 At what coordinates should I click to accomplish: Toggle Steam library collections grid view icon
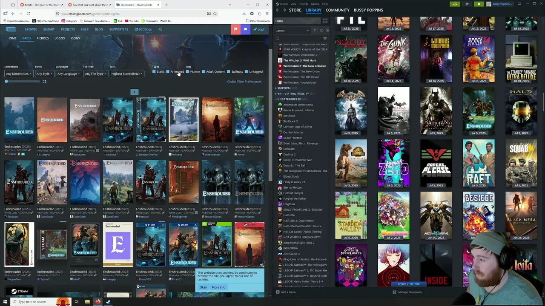[325, 21]
